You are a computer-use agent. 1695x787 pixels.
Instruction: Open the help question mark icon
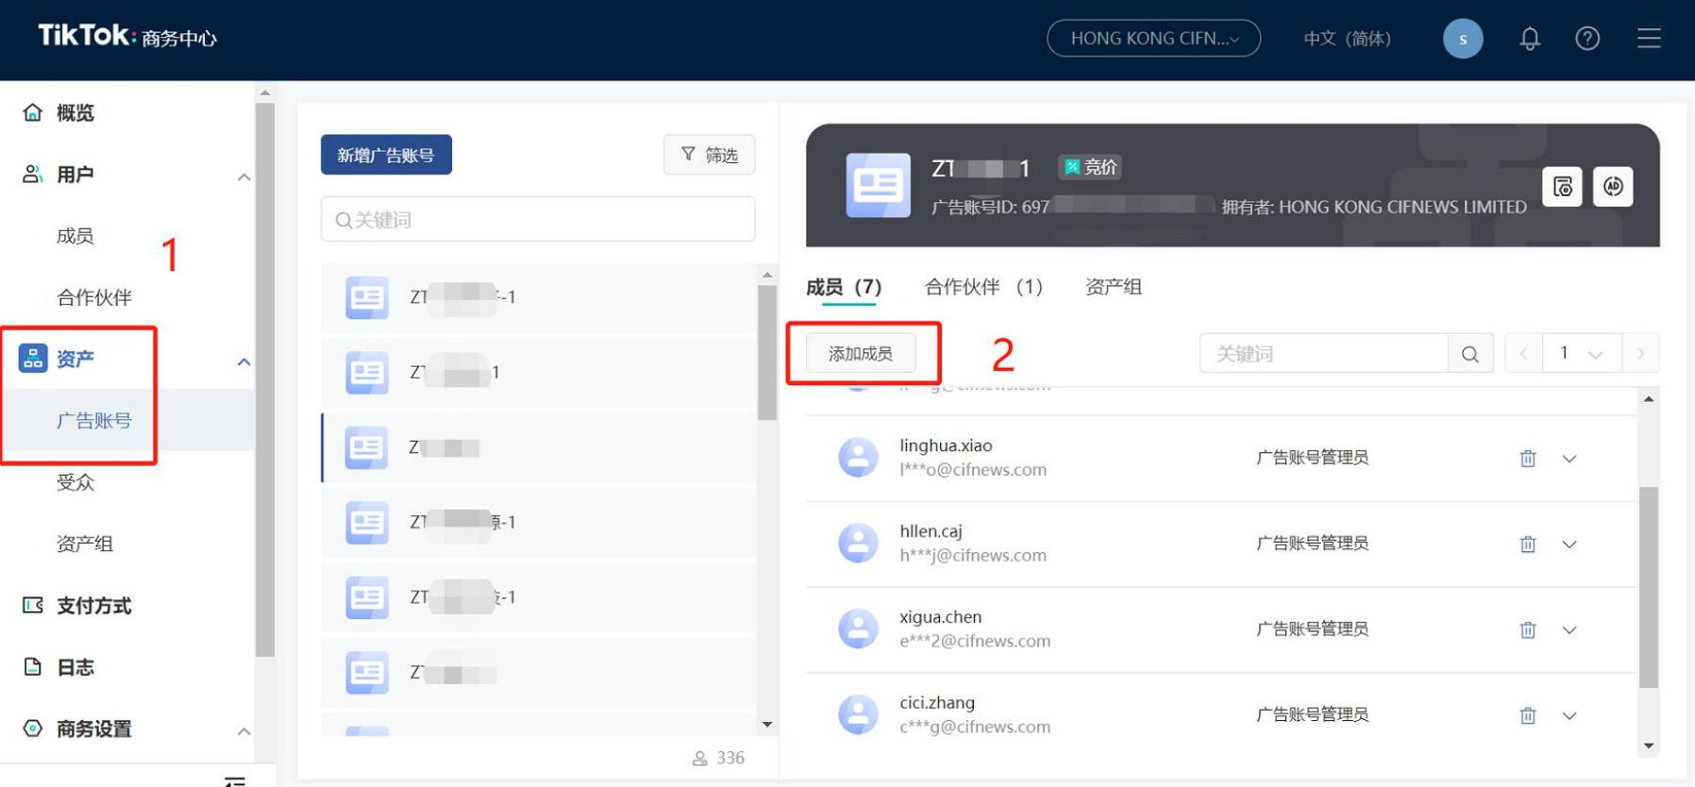pos(1587,39)
